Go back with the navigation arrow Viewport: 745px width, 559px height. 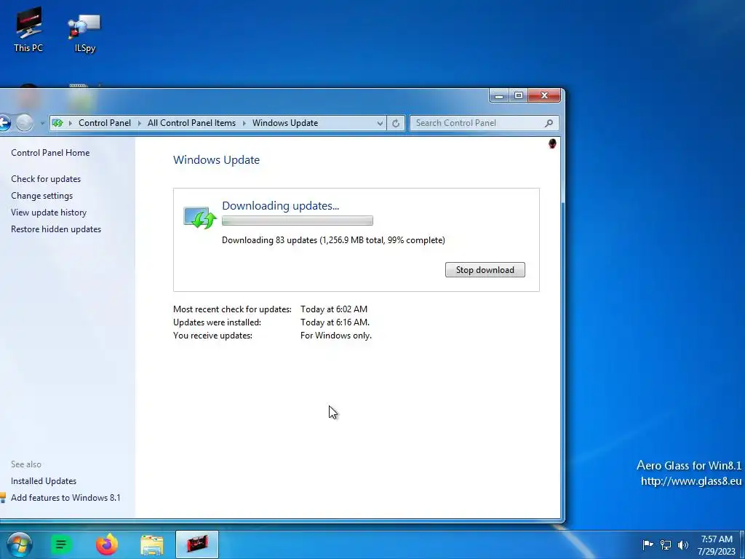[4, 123]
